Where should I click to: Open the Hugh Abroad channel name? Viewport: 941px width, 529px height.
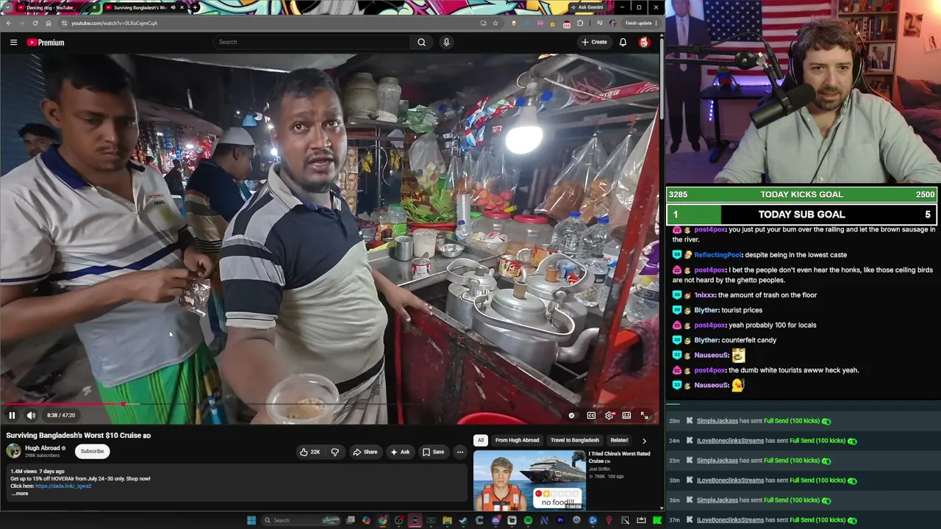coord(43,448)
